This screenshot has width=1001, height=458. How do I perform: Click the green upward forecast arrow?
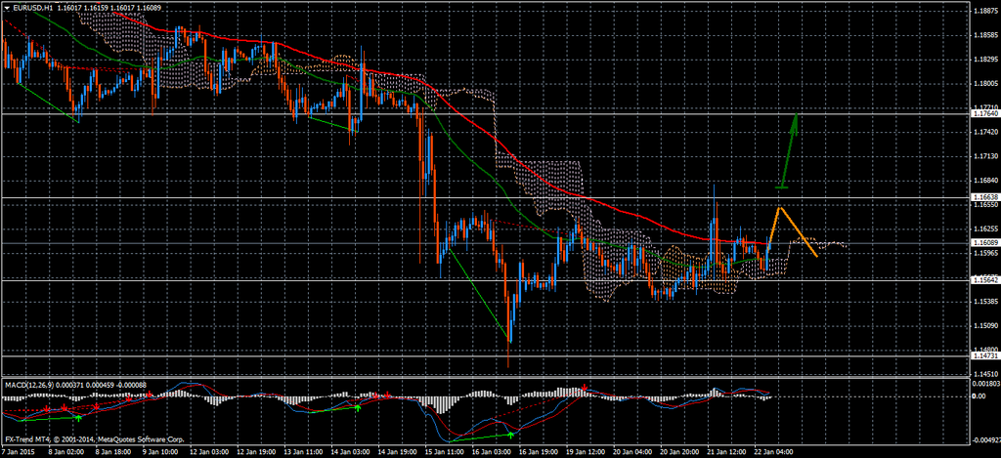click(789, 148)
